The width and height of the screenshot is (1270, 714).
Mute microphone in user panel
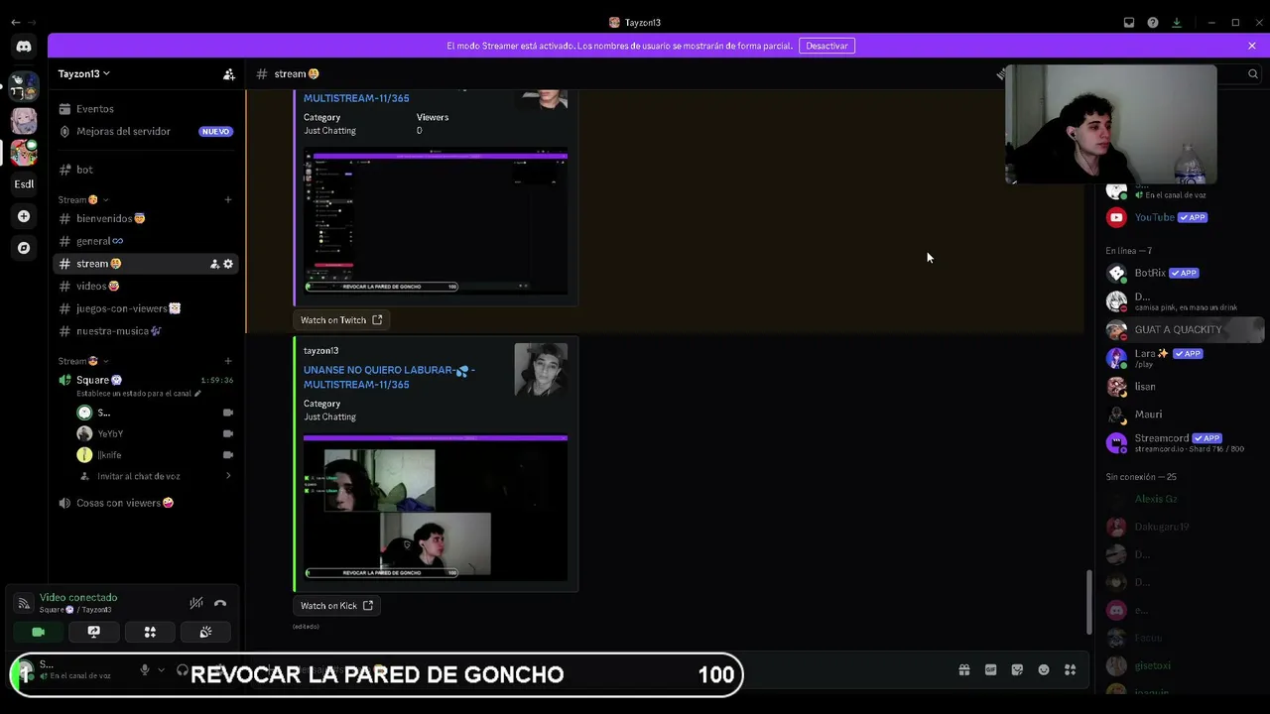click(x=145, y=670)
